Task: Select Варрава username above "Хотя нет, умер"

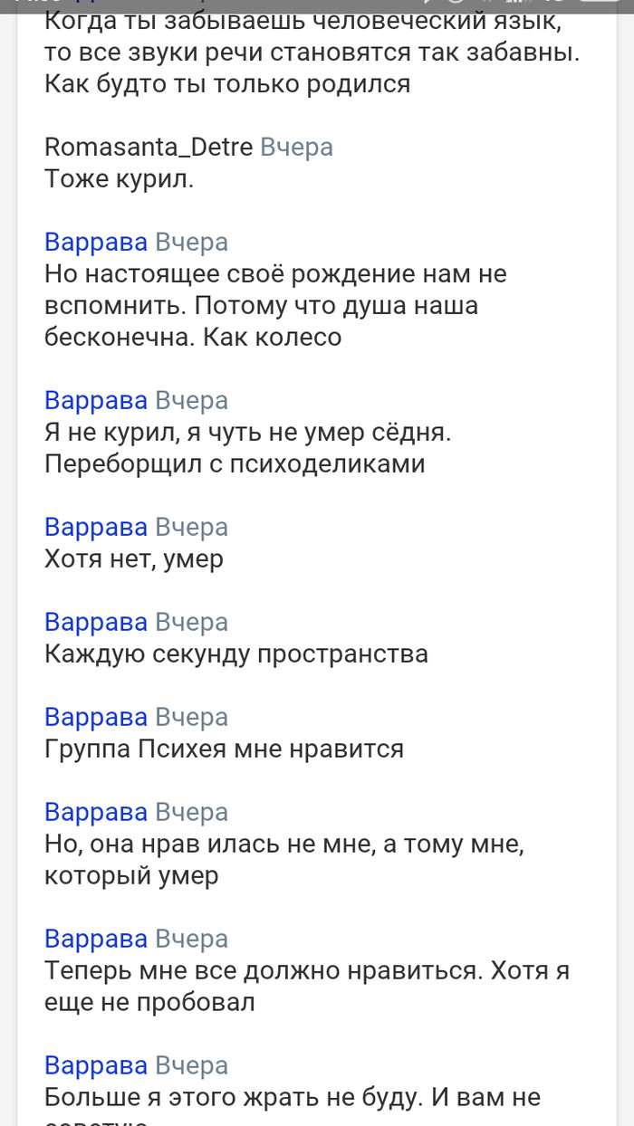Action: click(x=96, y=527)
